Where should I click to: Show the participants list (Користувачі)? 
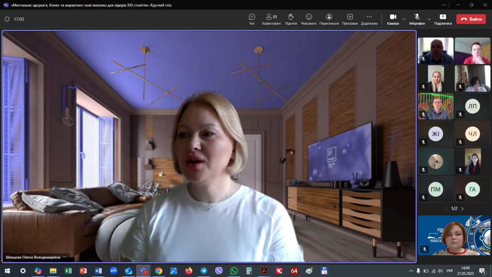pos(271,19)
